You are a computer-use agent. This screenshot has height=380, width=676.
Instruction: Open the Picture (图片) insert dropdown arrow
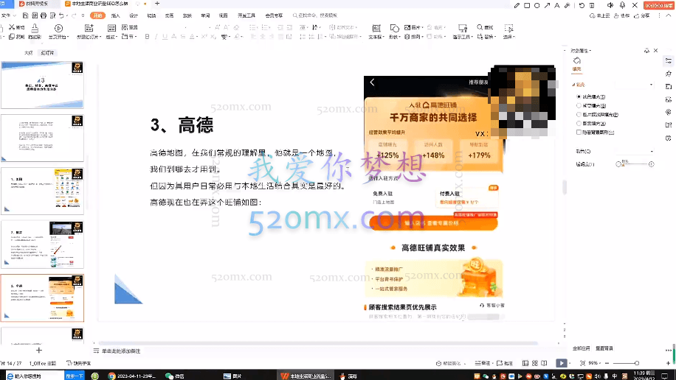tap(422, 27)
